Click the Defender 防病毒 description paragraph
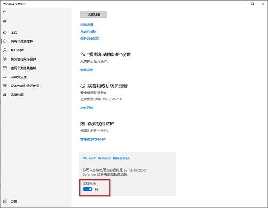 click(x=115, y=172)
